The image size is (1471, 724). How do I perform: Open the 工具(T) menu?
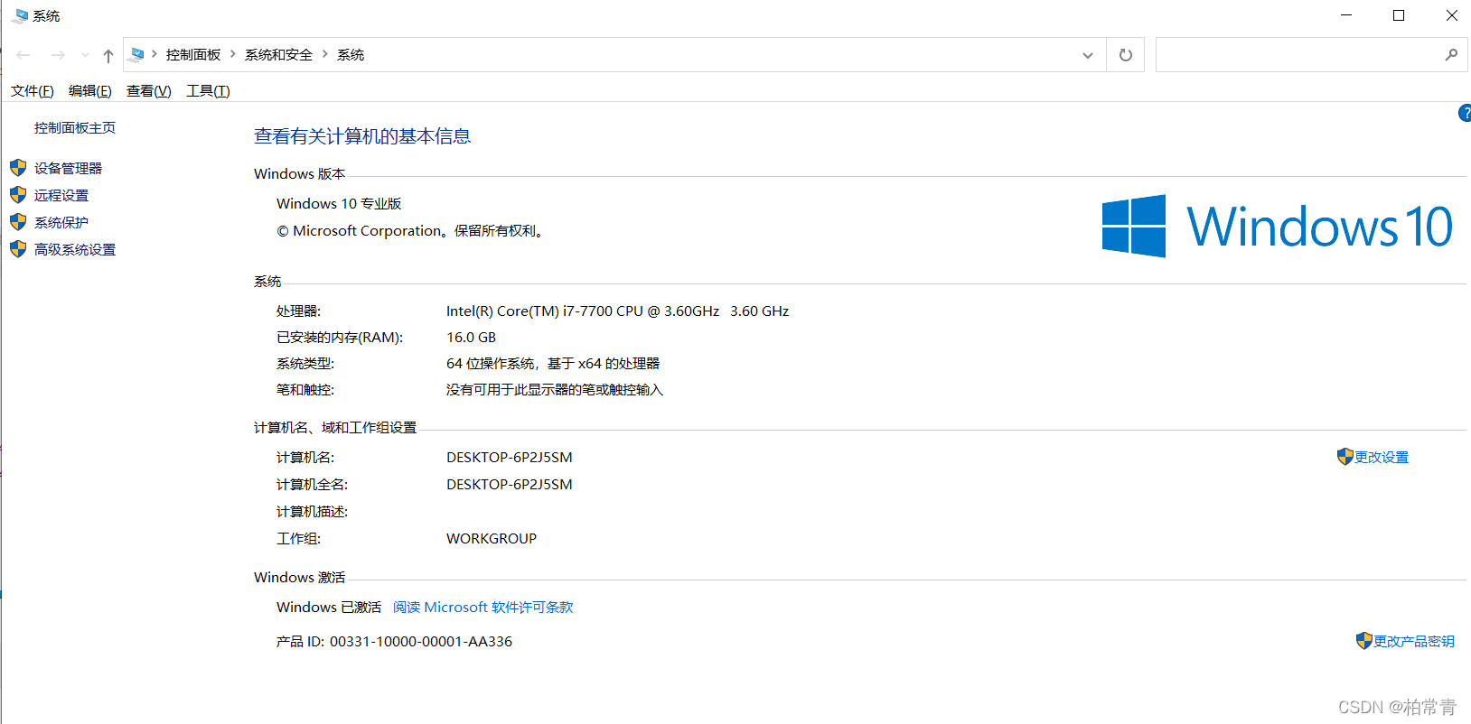[x=208, y=90]
